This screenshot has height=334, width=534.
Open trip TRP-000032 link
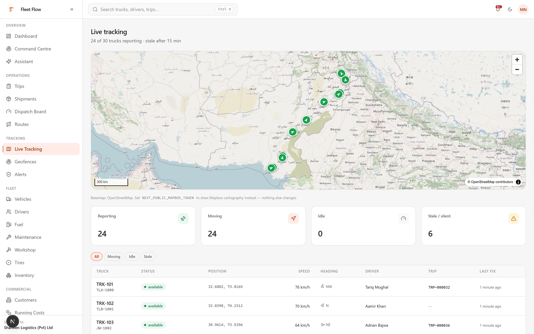pyautogui.click(x=439, y=287)
